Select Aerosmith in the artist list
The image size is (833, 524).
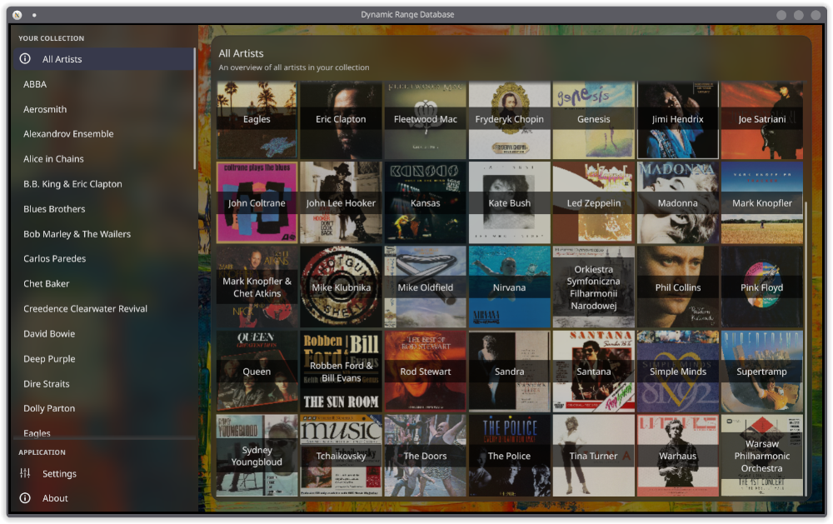click(103, 109)
